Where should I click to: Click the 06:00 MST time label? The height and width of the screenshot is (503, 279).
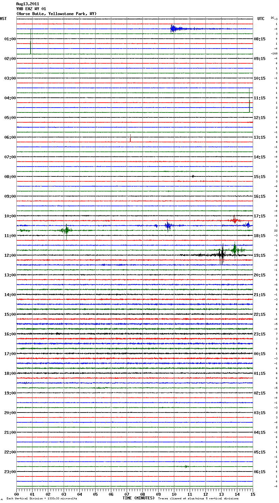point(10,137)
